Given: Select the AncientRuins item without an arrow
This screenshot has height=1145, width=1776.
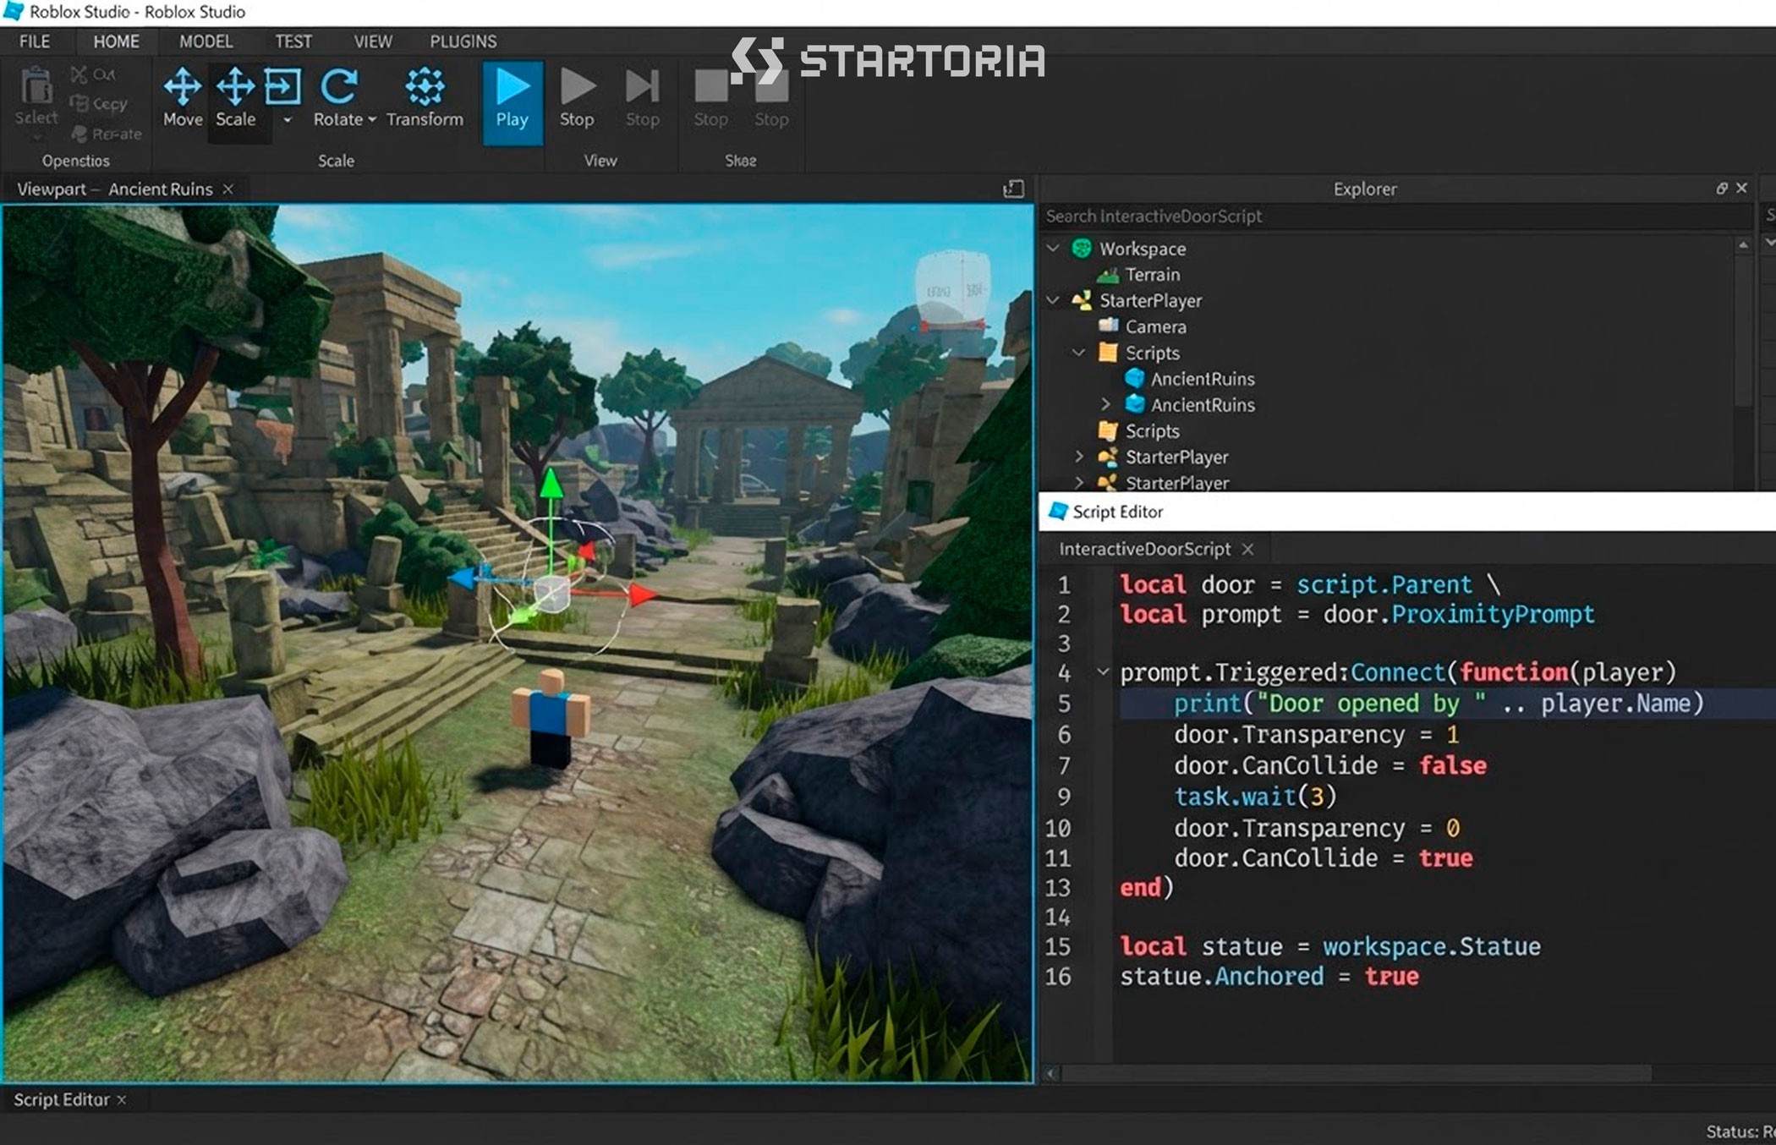Looking at the screenshot, I should 1202,379.
